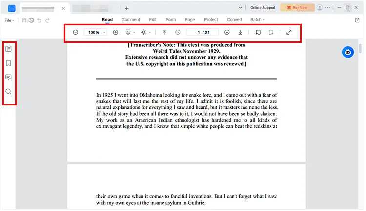The height and width of the screenshot is (211, 366).
Task: Click the user account avatar icon
Action: (x=320, y=8)
